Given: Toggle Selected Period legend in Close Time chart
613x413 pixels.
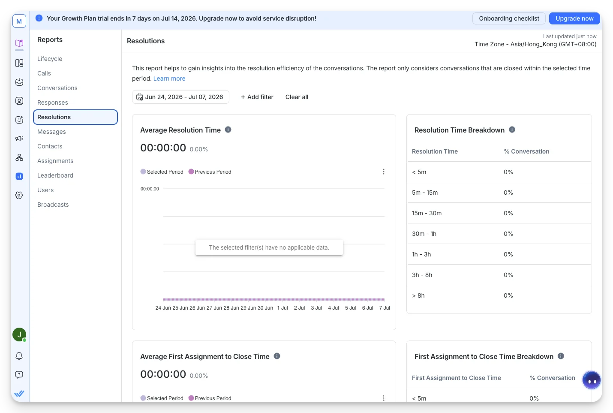Looking at the screenshot, I should point(162,398).
